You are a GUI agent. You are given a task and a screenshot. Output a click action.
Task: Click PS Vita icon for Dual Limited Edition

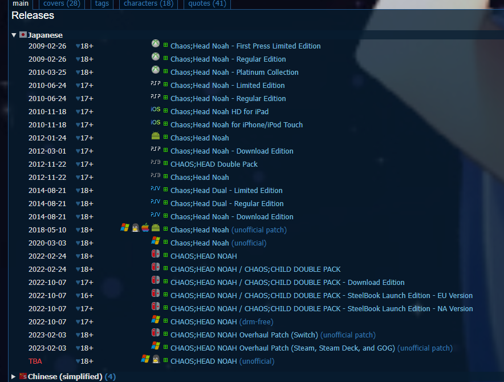(156, 188)
